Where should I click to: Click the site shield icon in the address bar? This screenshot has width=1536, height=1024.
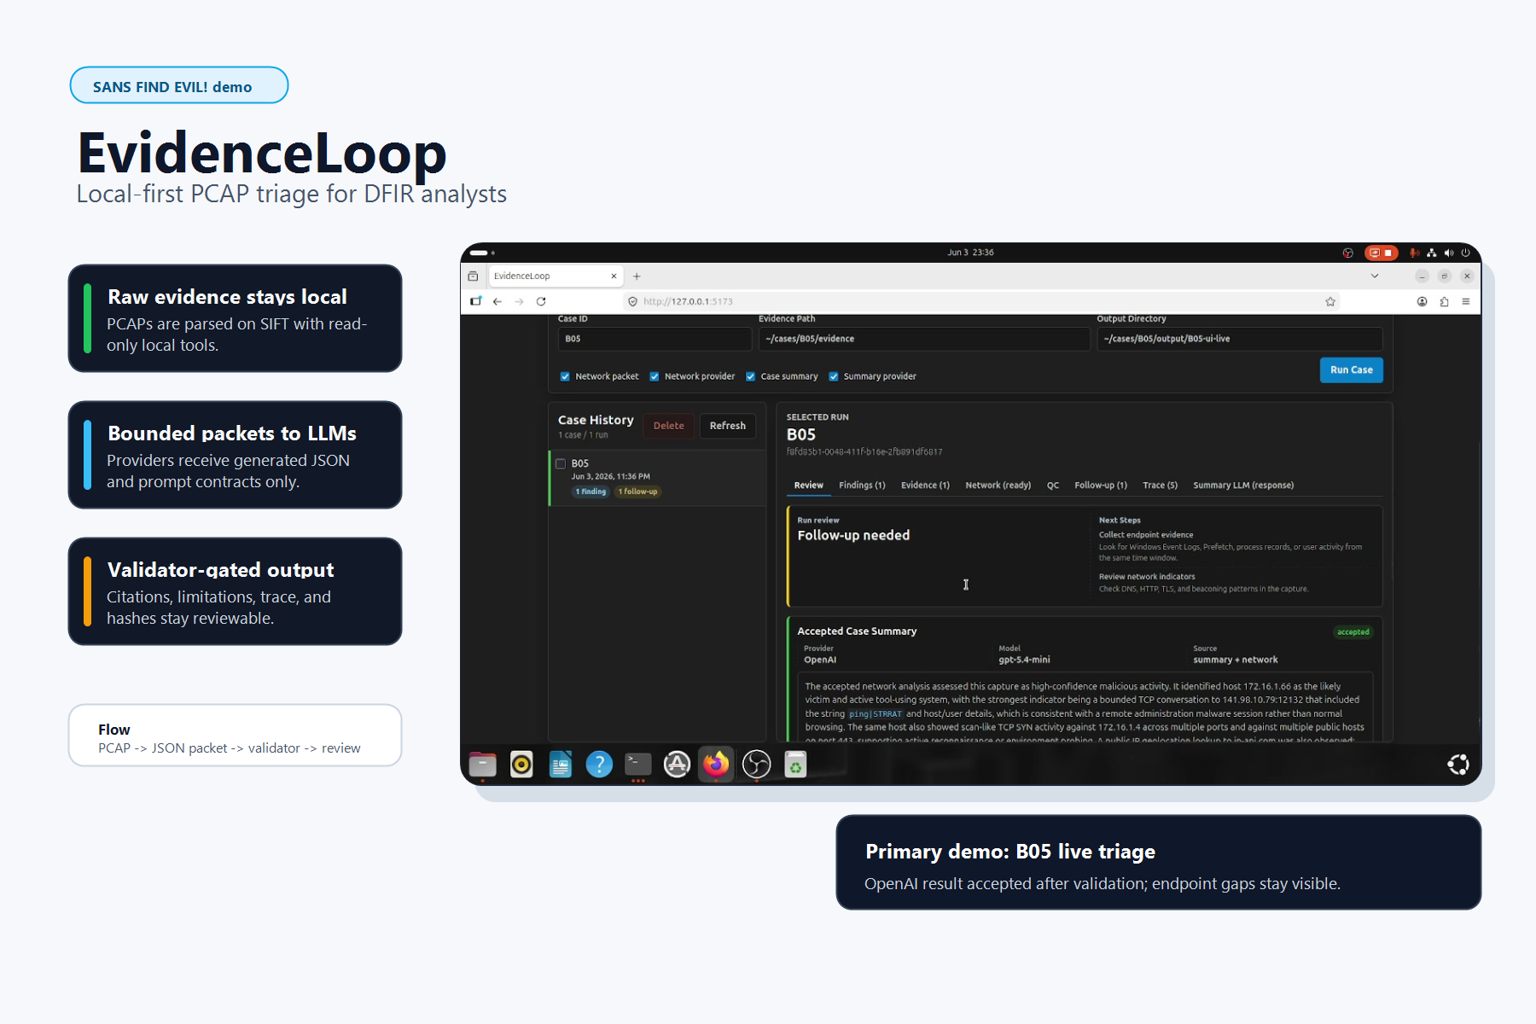632,301
